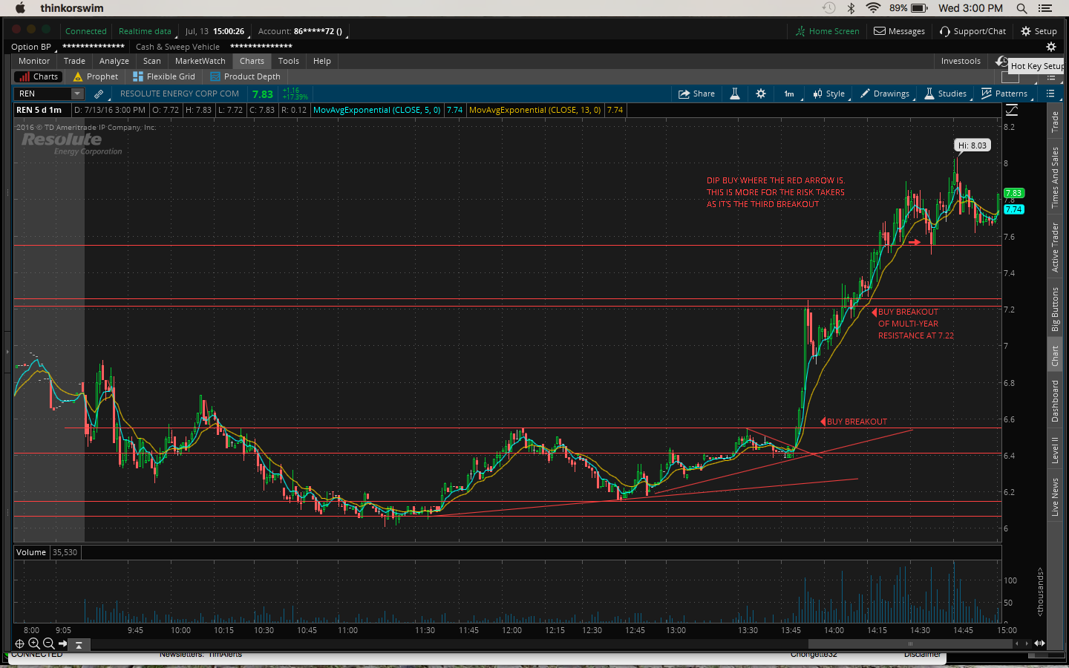The image size is (1069, 668).
Task: Click the symbol link chain icon
Action: pos(99,94)
